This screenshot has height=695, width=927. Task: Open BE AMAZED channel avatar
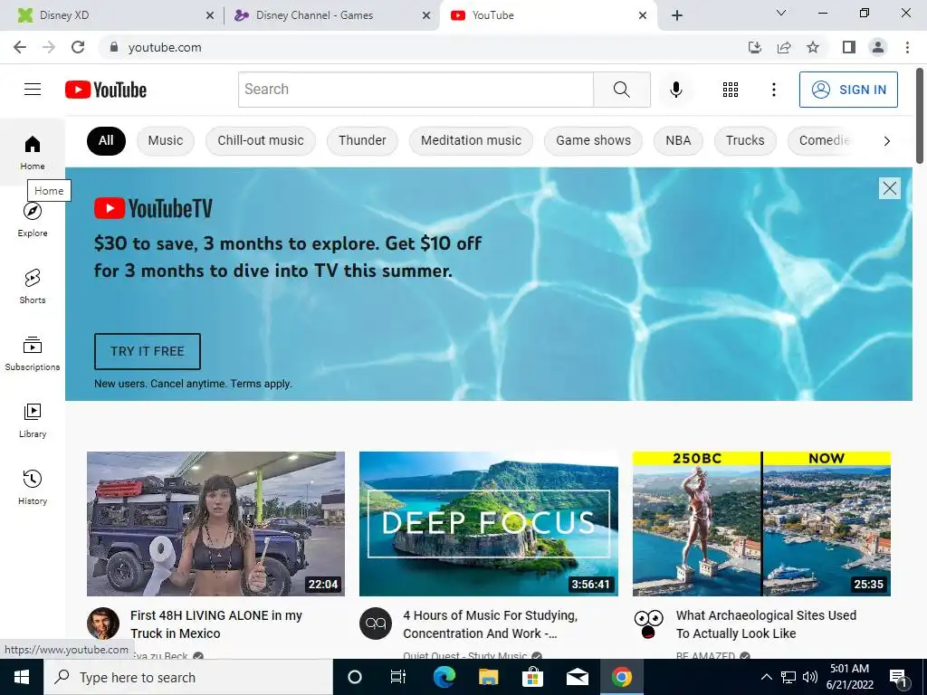point(648,624)
